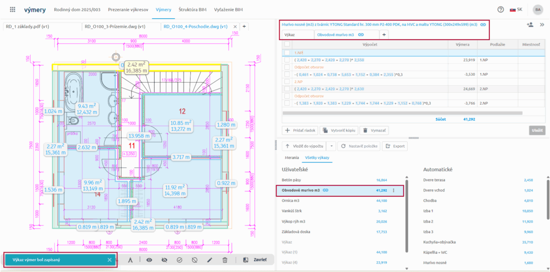Check the checkbox for the 1.NP row
Image resolution: width=550 pixels, height=272 pixels.
tap(287, 53)
